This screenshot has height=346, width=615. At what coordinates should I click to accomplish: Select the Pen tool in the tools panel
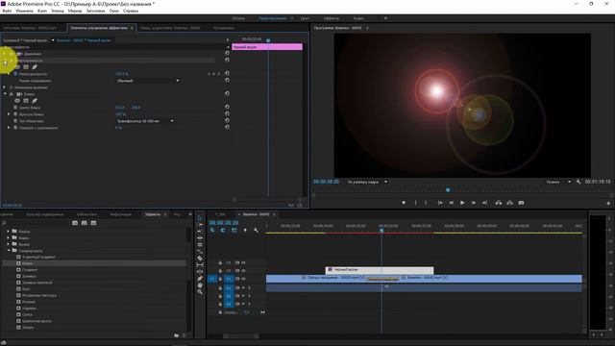coord(200,279)
